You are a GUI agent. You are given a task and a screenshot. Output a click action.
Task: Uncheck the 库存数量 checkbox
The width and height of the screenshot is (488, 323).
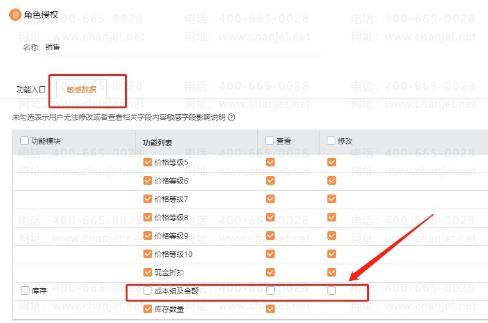pyautogui.click(x=147, y=309)
